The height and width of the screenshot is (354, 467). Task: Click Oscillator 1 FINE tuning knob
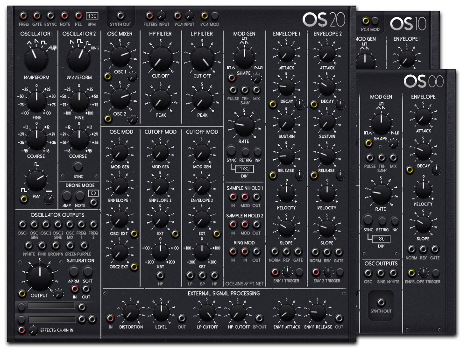pos(36,100)
